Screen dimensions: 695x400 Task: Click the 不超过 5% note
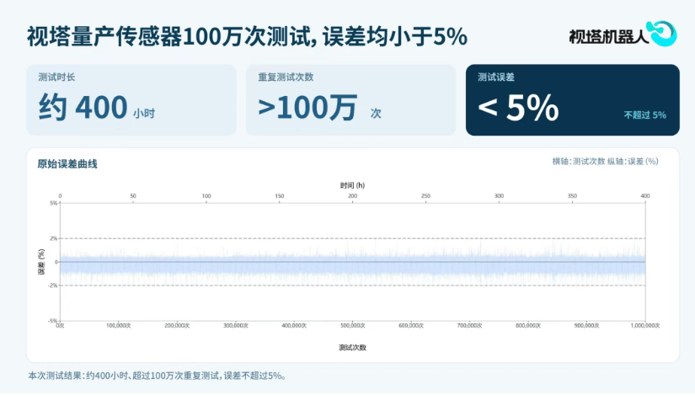click(645, 115)
